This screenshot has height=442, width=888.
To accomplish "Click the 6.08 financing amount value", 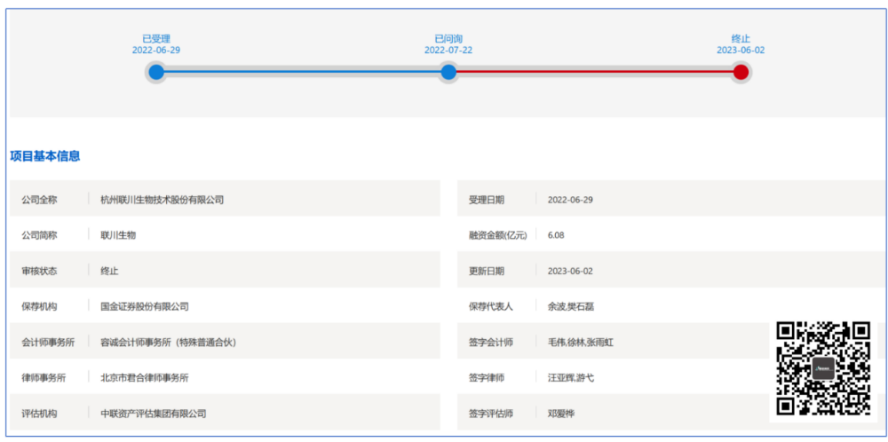I will coord(557,235).
